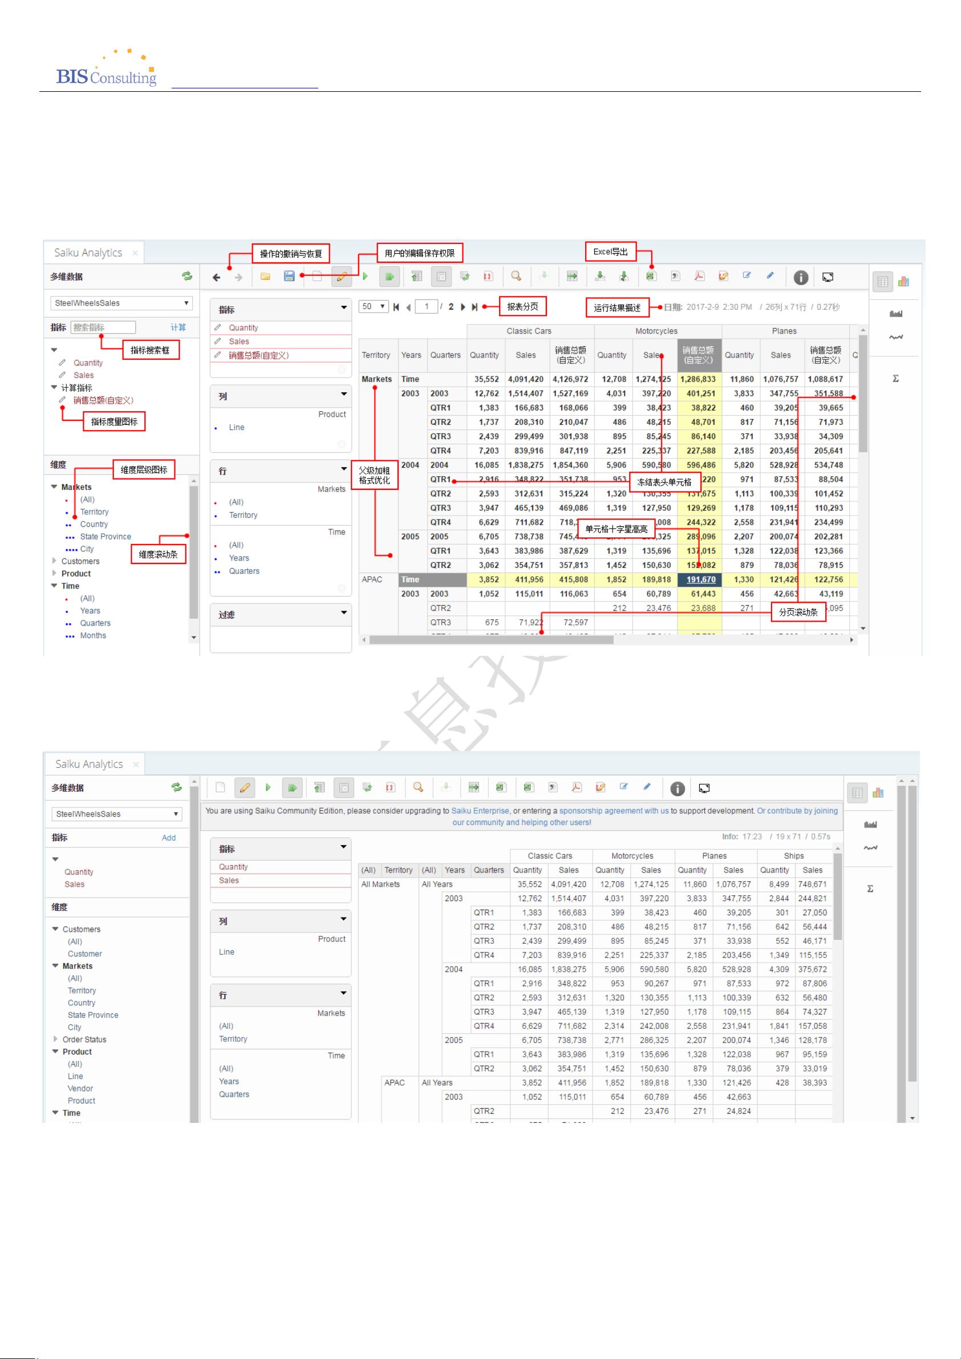Image resolution: width=961 pixels, height=1359 pixels.
Task: Collapse the Markets dimension in upper screenshot tree
Action: click(x=55, y=486)
